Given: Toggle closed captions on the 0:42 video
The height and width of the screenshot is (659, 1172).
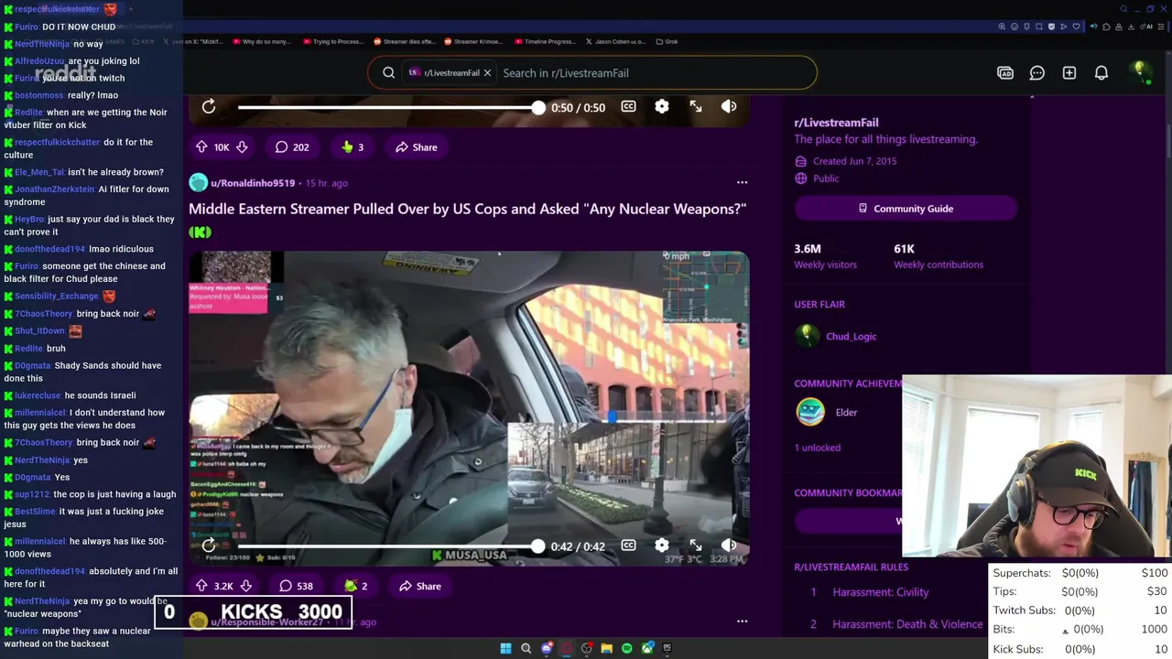Looking at the screenshot, I should pyautogui.click(x=628, y=546).
